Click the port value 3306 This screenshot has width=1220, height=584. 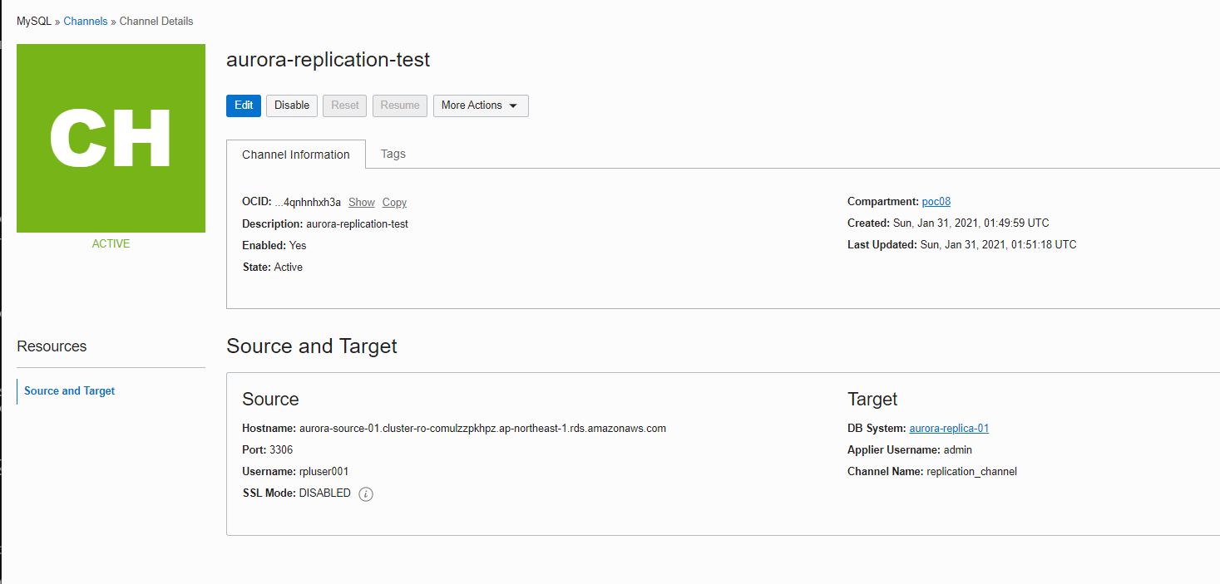click(281, 450)
